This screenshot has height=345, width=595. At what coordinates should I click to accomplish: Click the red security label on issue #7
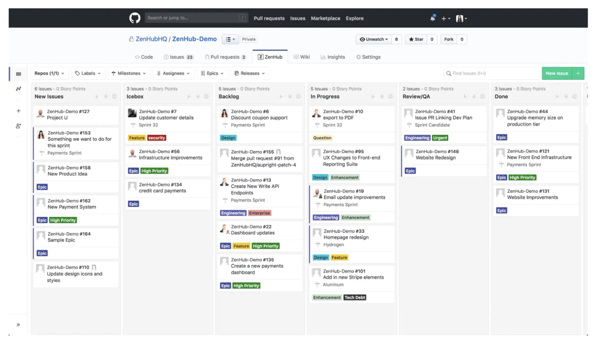(x=157, y=138)
